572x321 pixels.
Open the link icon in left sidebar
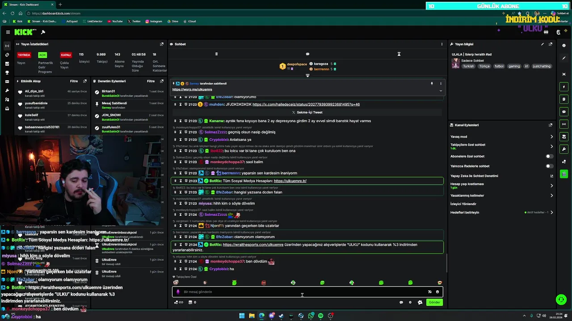tap(7, 55)
